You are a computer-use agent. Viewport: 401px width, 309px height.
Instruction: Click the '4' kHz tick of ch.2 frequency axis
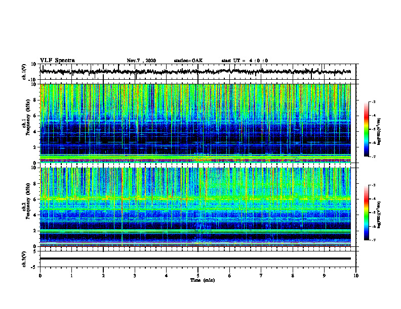[x=35, y=215]
